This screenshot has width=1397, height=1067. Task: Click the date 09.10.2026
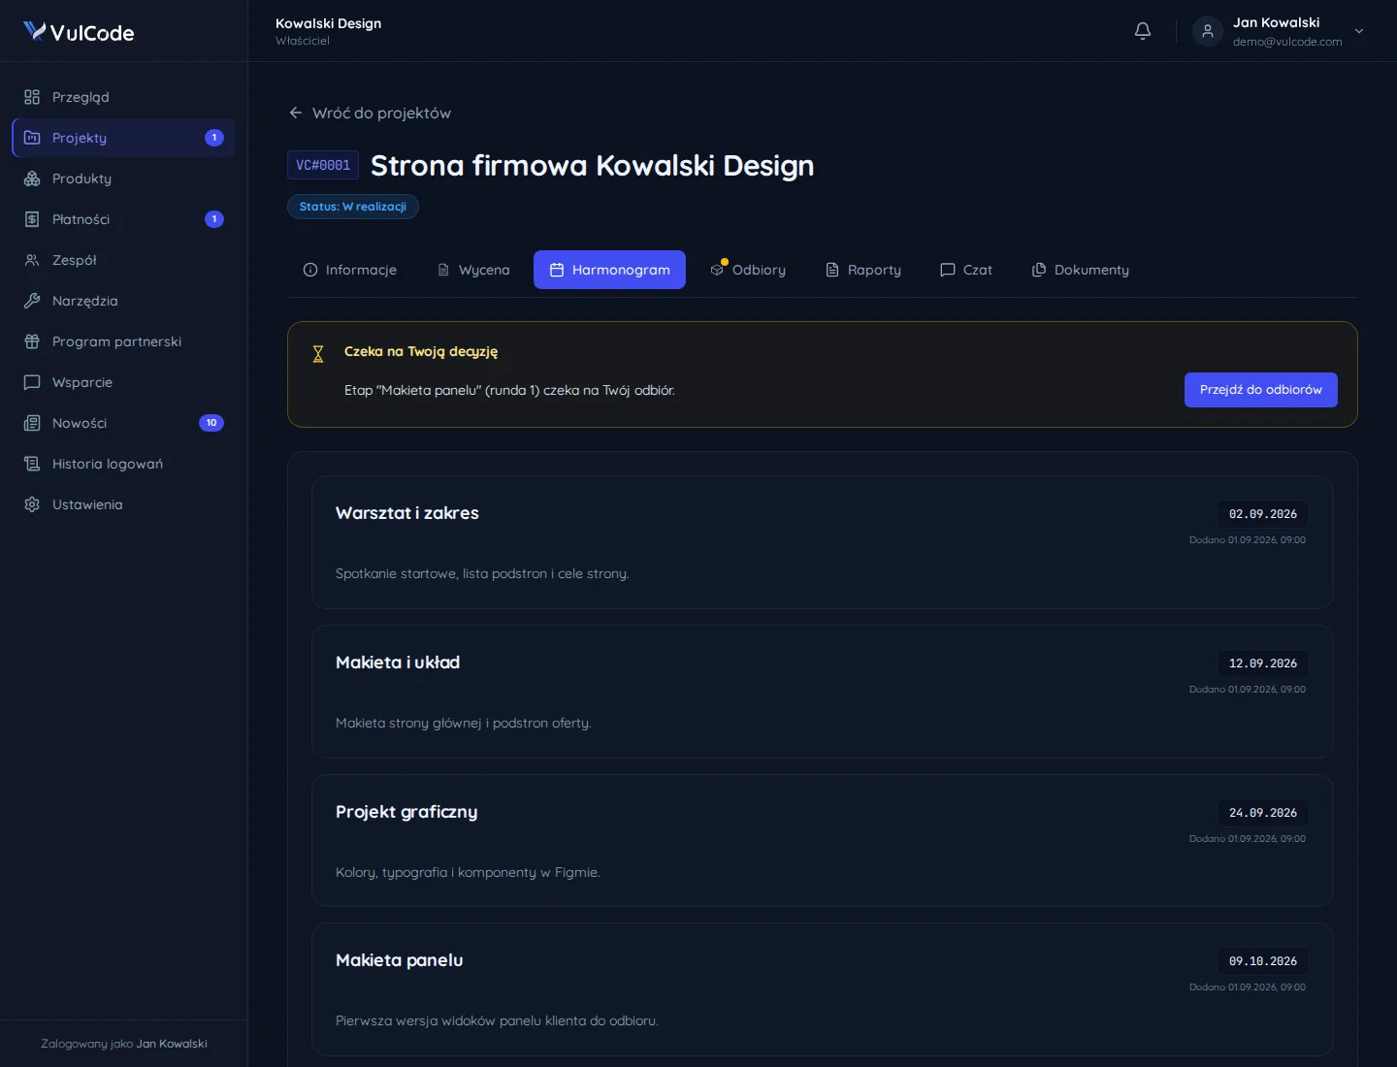1263,961
